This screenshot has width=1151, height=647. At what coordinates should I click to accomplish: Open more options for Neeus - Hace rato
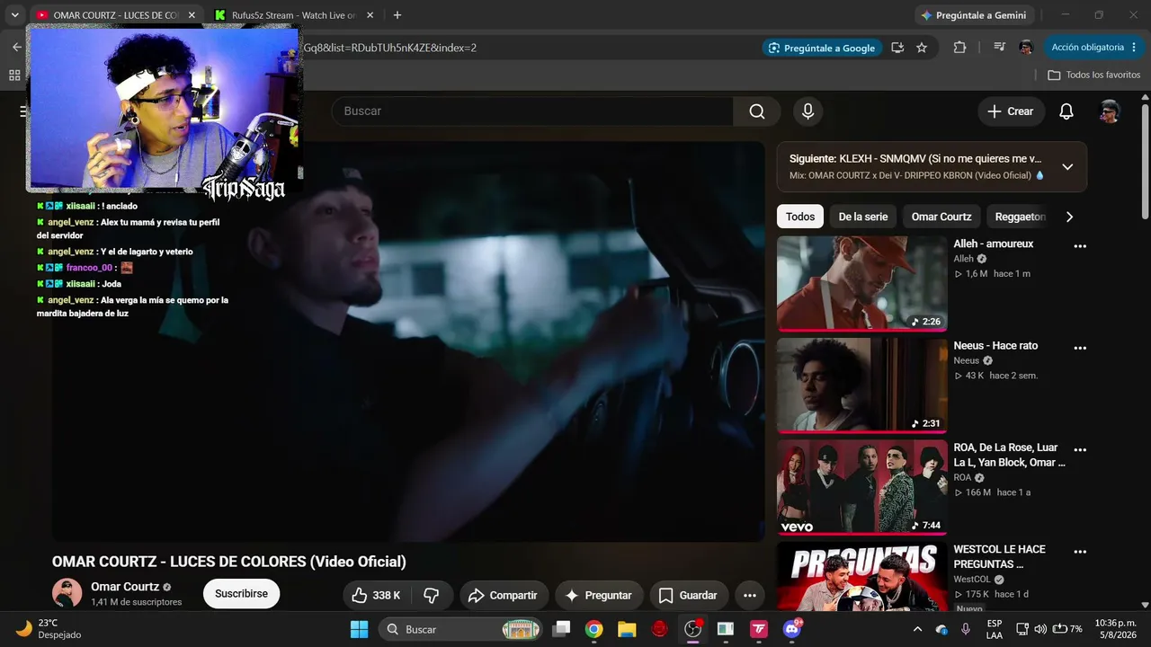[1080, 348]
